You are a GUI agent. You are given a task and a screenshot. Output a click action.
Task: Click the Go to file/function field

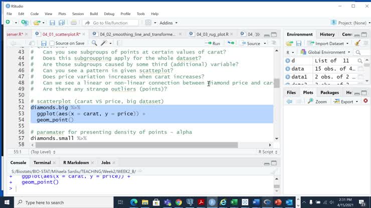113,22
